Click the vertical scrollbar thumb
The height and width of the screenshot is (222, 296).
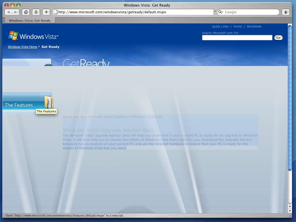290,98
